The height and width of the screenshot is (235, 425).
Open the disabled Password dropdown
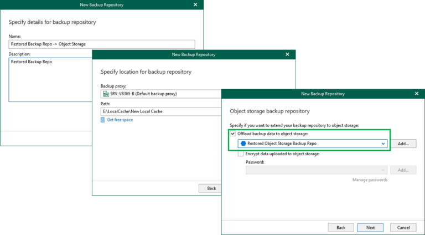click(x=383, y=170)
